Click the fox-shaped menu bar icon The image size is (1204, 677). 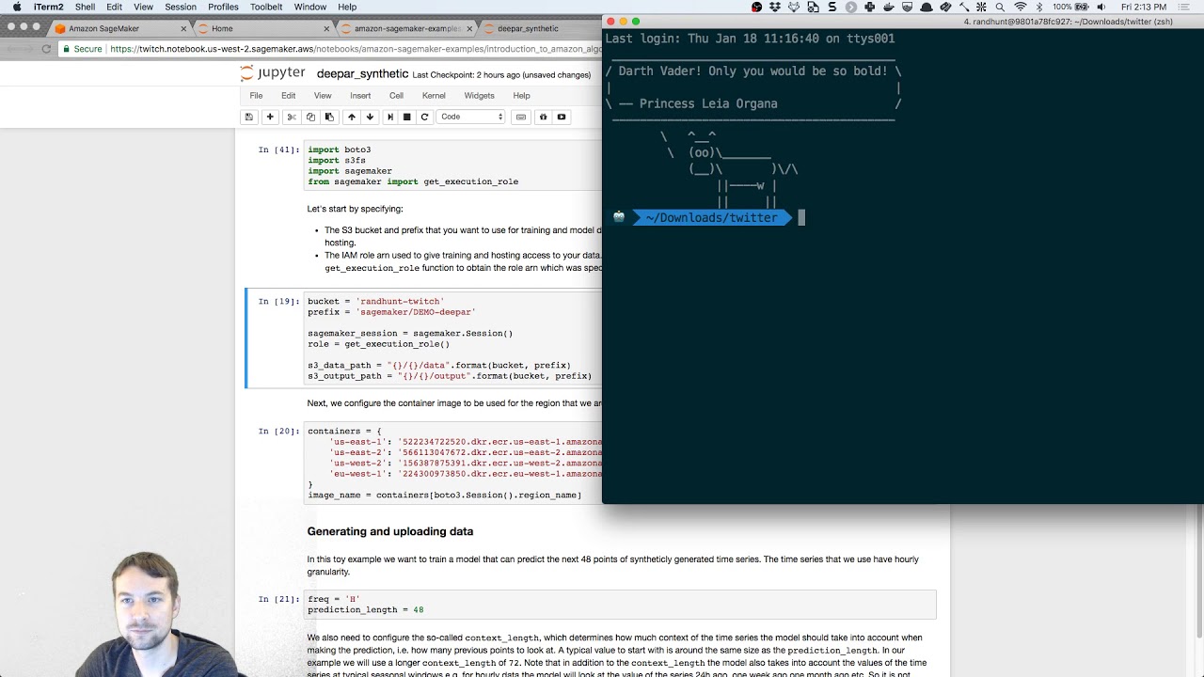coord(795,7)
